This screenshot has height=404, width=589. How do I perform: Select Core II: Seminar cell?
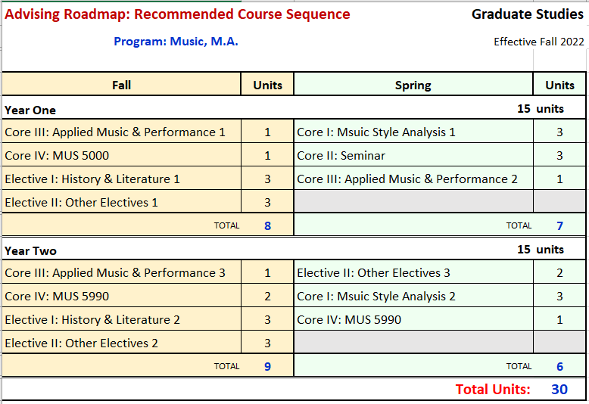click(x=341, y=156)
